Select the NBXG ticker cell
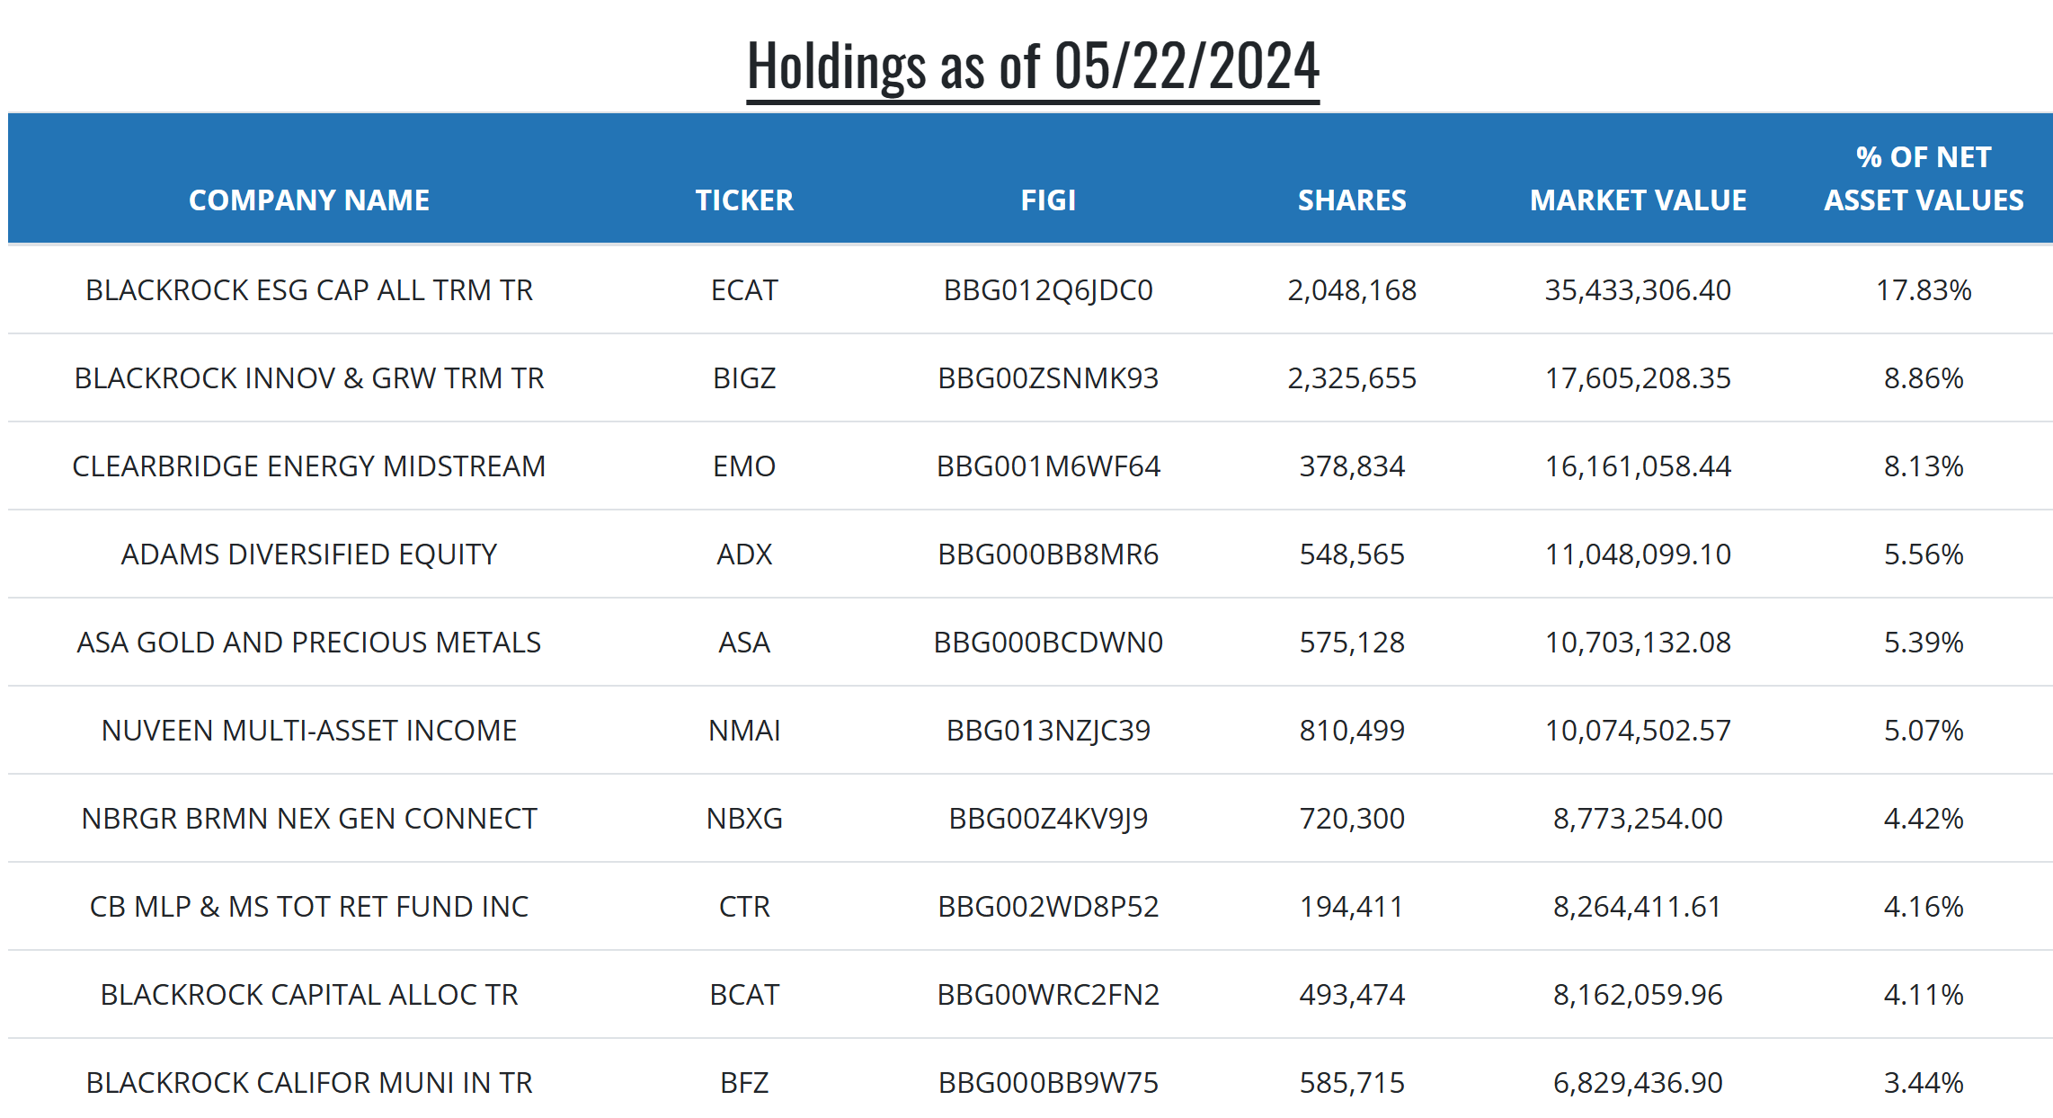Viewport: 2053px width, 1118px height. (744, 819)
